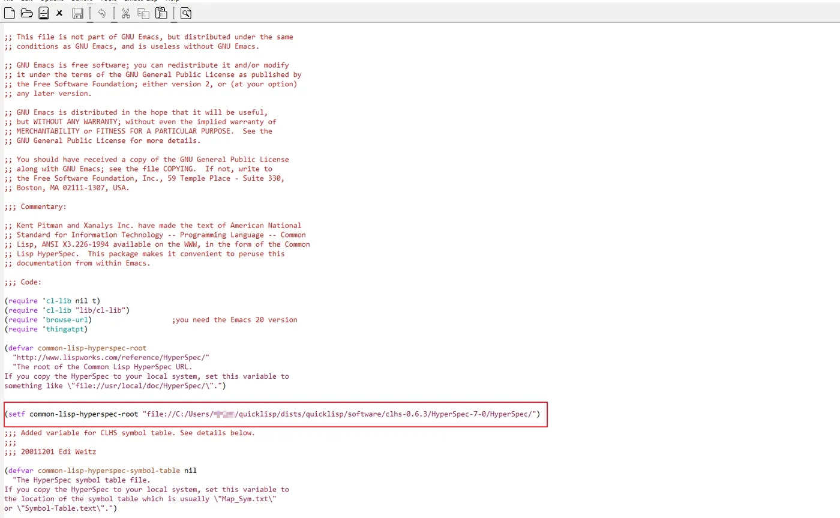Viewport: 840px width, 518px height.
Task: Click comment 'Kent Pitman and Xanalys Inc.' line
Action: 153,225
